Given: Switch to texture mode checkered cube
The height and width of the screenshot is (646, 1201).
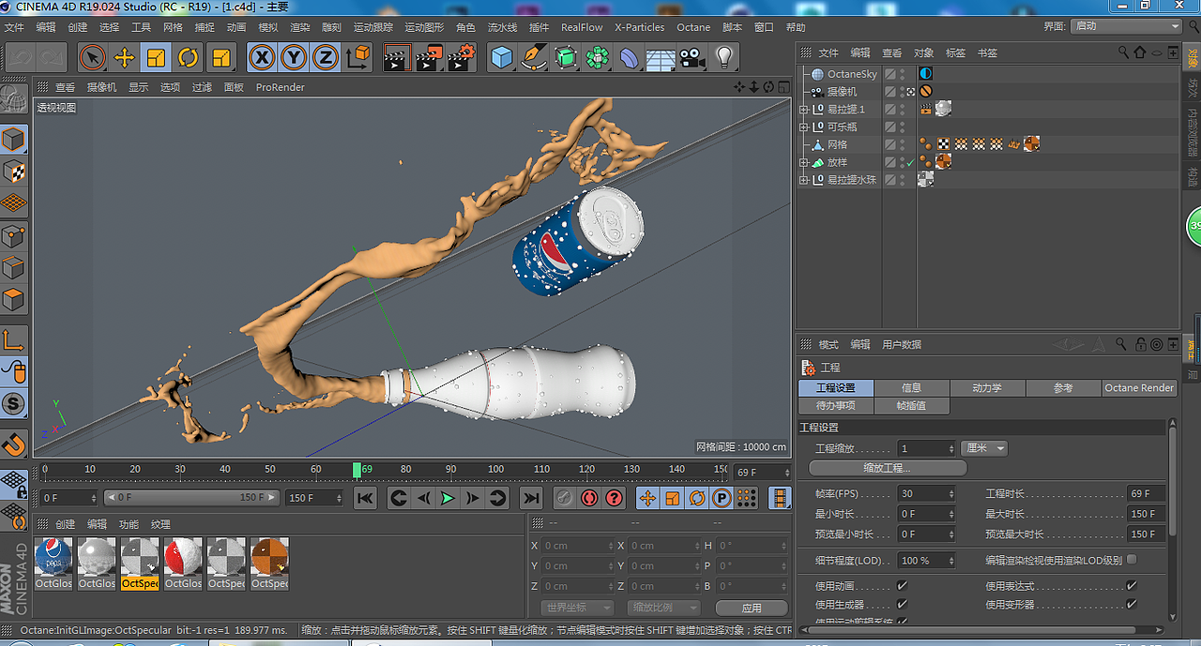Looking at the screenshot, I should [13, 172].
